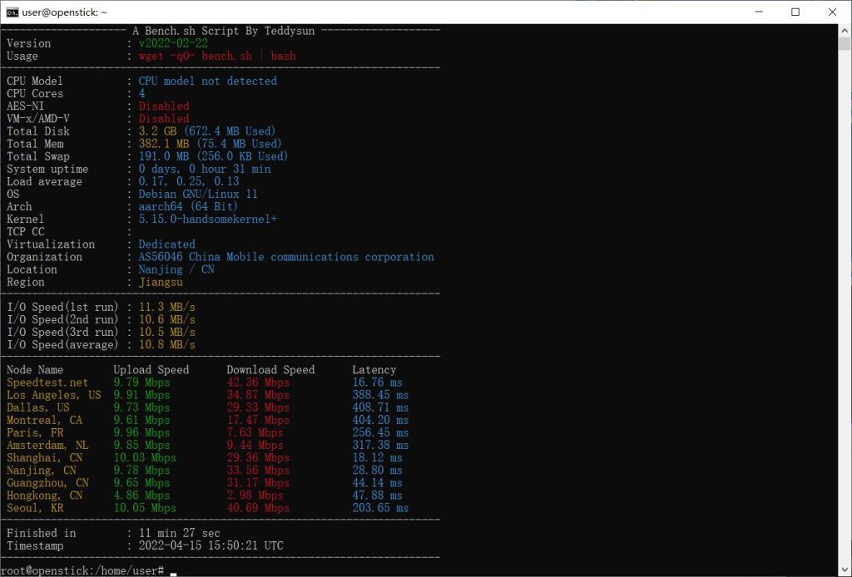852x577 pixels.
Task: Click Speedtest.net download 42.36 Mbps
Action: point(258,382)
